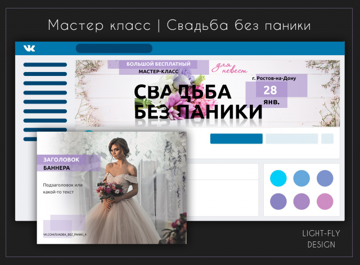The image size is (360, 265).
Task: Click 'МАСТЕР-КЛАСС' label on cover banner
Action: click(x=159, y=71)
